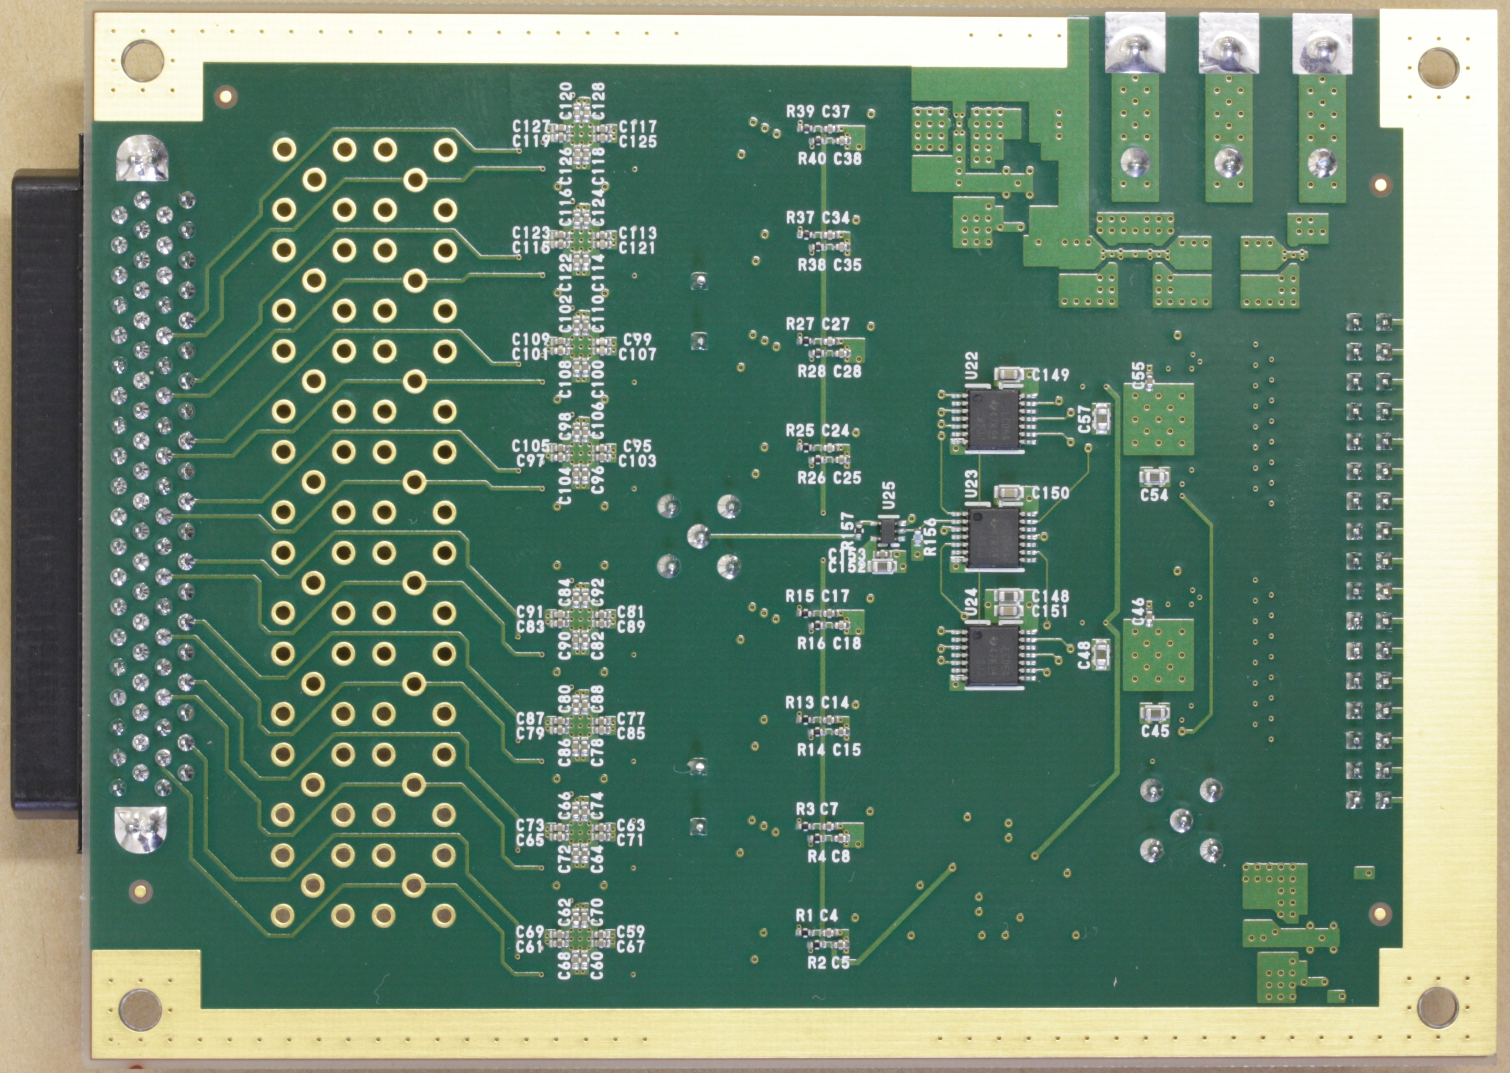This screenshot has height=1073, width=1510.
Task: Point at the U24 designator text
Action: [x=971, y=603]
